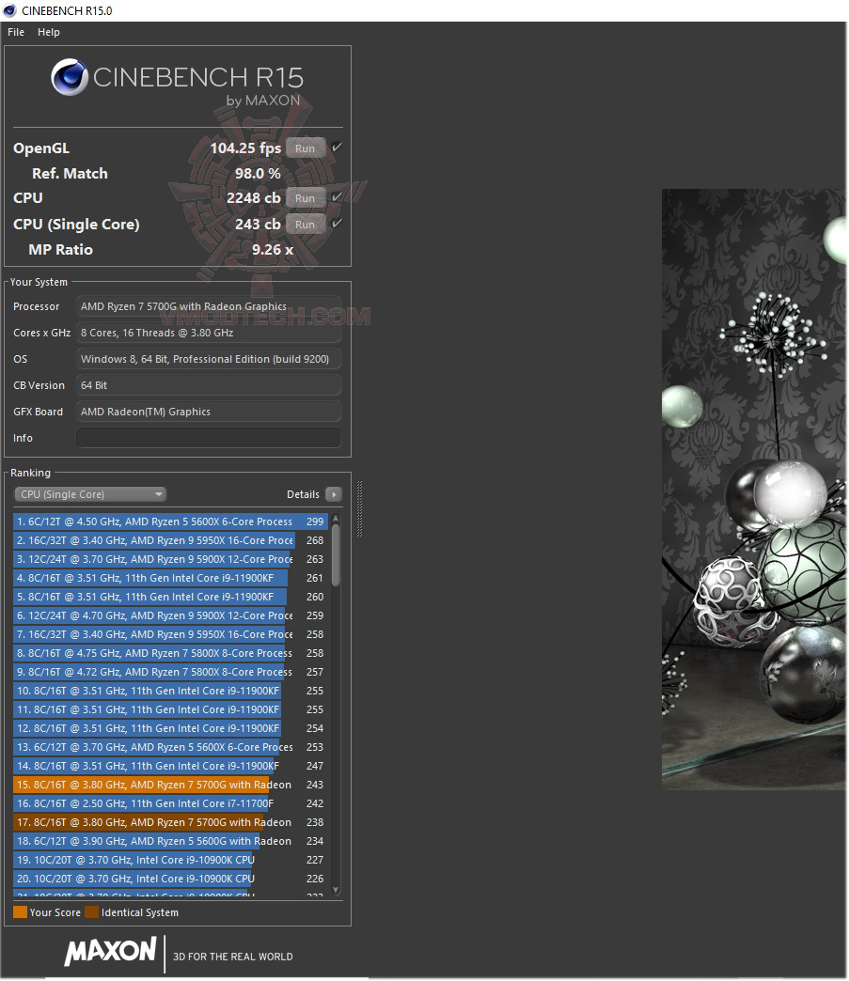Select rank 20 i9-10900K entry
Screen dimensions: 849x981
coord(170,879)
